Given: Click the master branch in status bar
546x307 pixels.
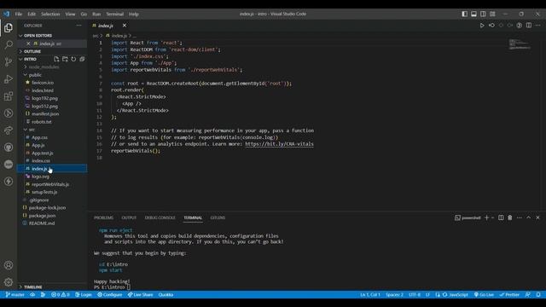Looking at the screenshot, I should click(15, 294).
